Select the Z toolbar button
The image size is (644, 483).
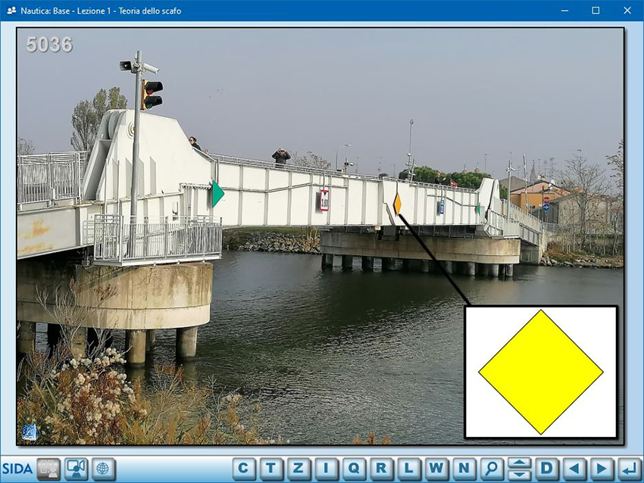[299, 469]
